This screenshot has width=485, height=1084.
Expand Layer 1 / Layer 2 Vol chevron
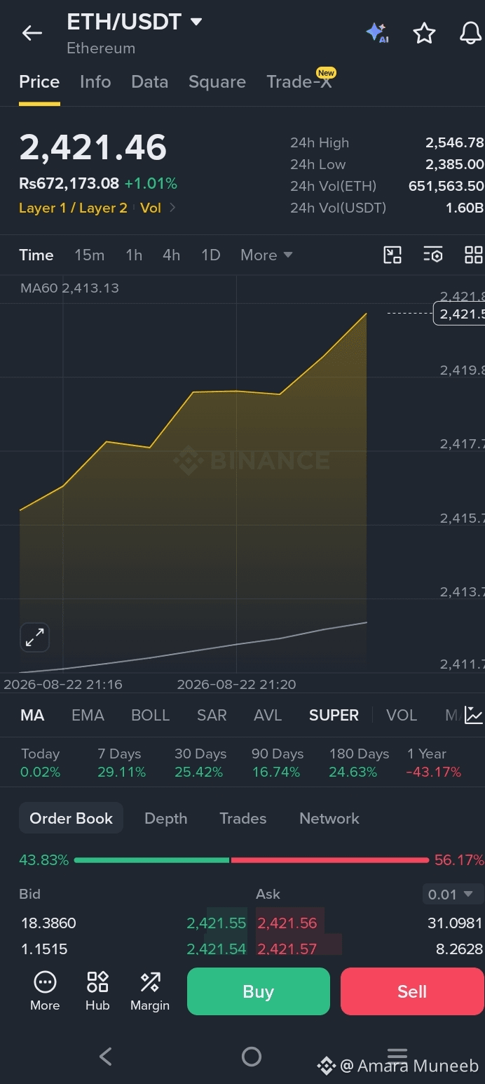(x=172, y=208)
